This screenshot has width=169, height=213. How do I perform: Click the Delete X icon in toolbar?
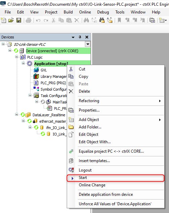77,20
